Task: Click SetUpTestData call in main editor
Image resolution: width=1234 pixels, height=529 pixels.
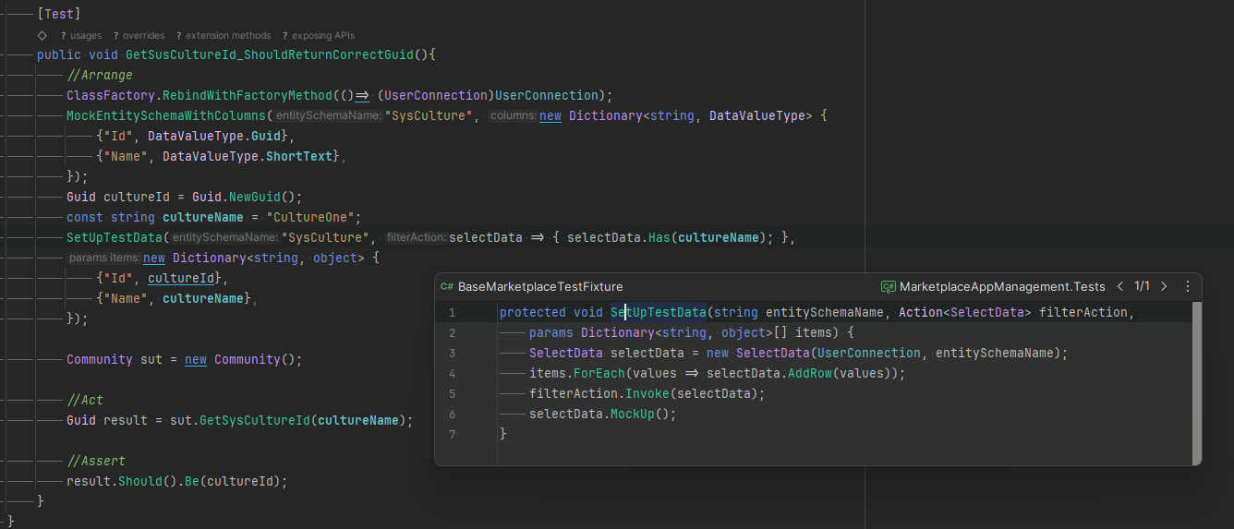Action: (115, 238)
